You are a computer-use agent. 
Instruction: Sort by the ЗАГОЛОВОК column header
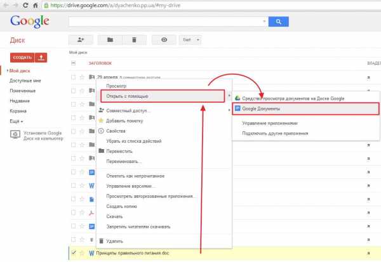(x=100, y=63)
